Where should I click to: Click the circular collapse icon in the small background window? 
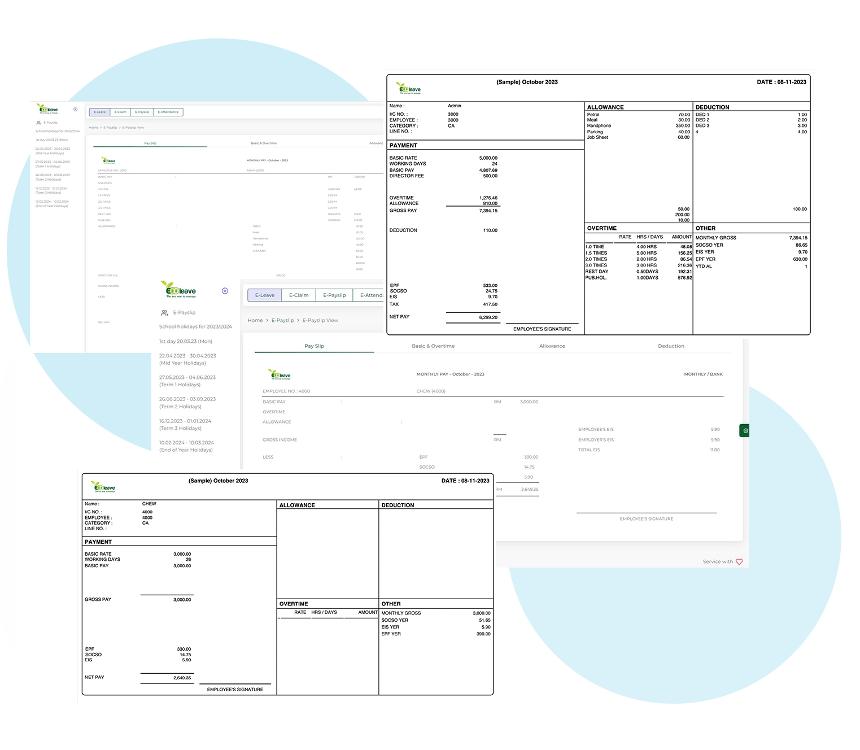point(76,110)
